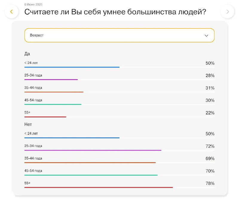Screen dimensions: 239x207
Task: Select the Да section header
Action: 27,54
